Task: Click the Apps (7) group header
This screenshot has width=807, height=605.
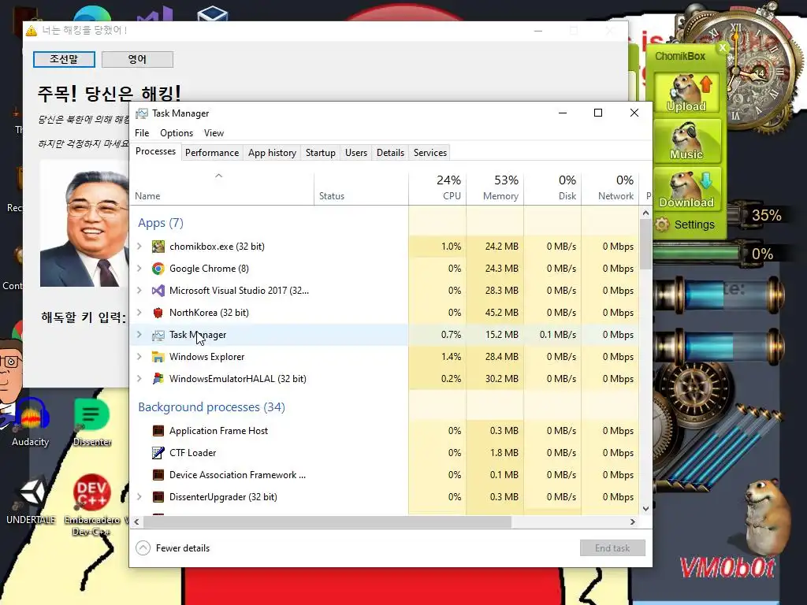Action: pyautogui.click(x=161, y=223)
